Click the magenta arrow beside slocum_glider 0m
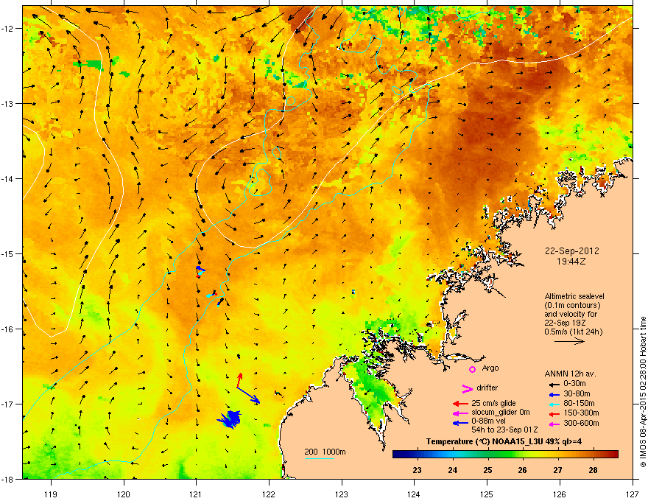The height and width of the screenshot is (501, 648). (460, 413)
